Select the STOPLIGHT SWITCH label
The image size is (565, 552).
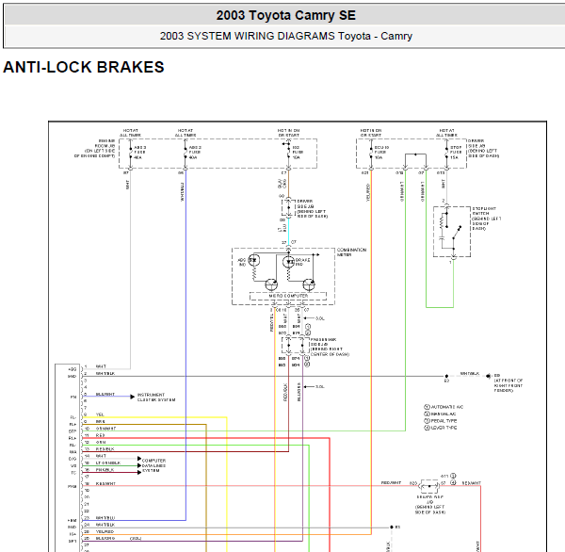[x=487, y=219]
